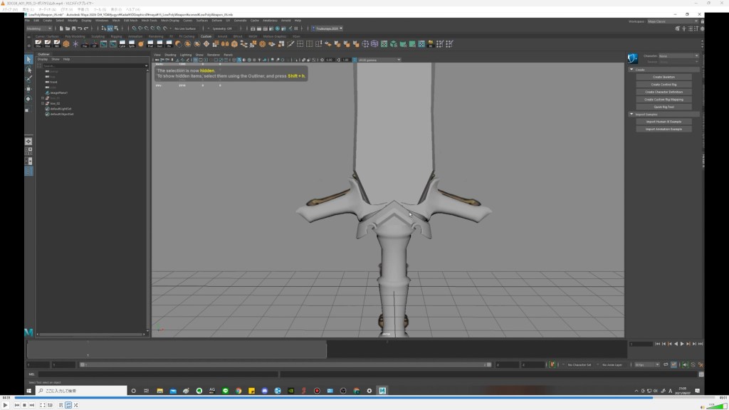Image resolution: width=729 pixels, height=410 pixels.
Task: Open the Modeling menu set dropdown
Action: [x=39, y=28]
